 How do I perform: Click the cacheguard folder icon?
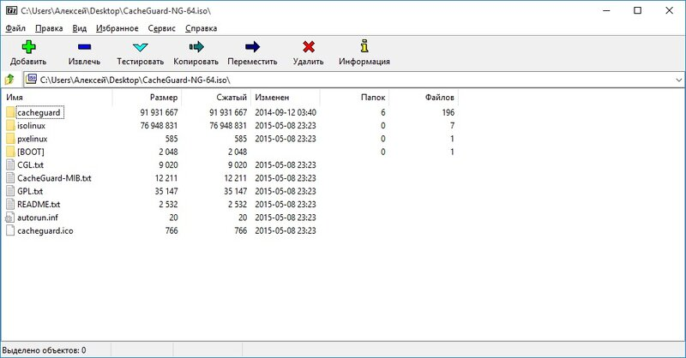click(10, 112)
